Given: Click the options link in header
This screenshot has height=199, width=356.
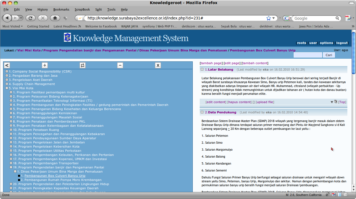Looking at the screenshot, I should click(x=326, y=43).
